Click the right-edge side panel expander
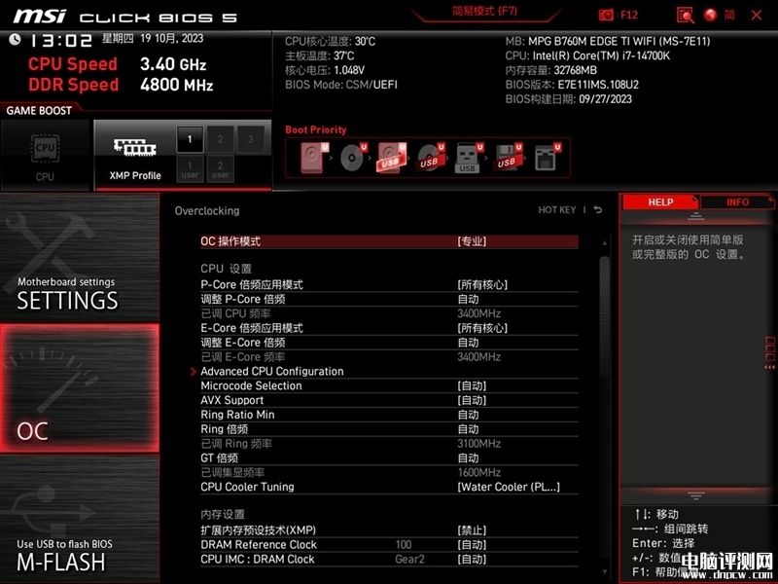 pos(770,353)
